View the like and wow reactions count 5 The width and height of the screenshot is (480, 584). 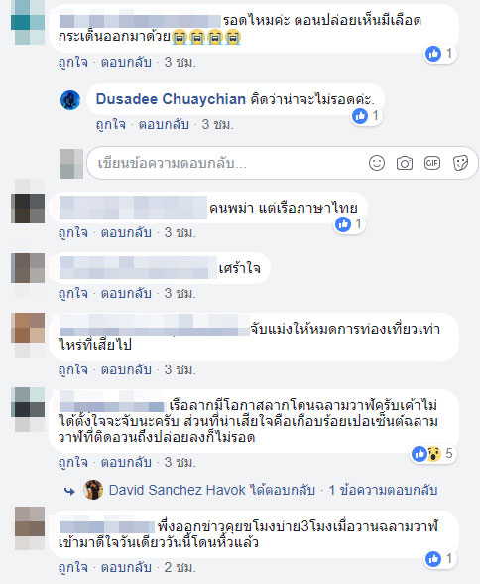432,453
